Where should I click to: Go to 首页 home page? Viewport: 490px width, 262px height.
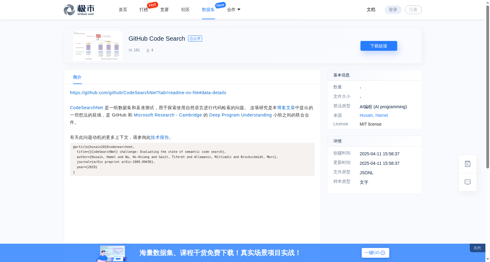123,10
